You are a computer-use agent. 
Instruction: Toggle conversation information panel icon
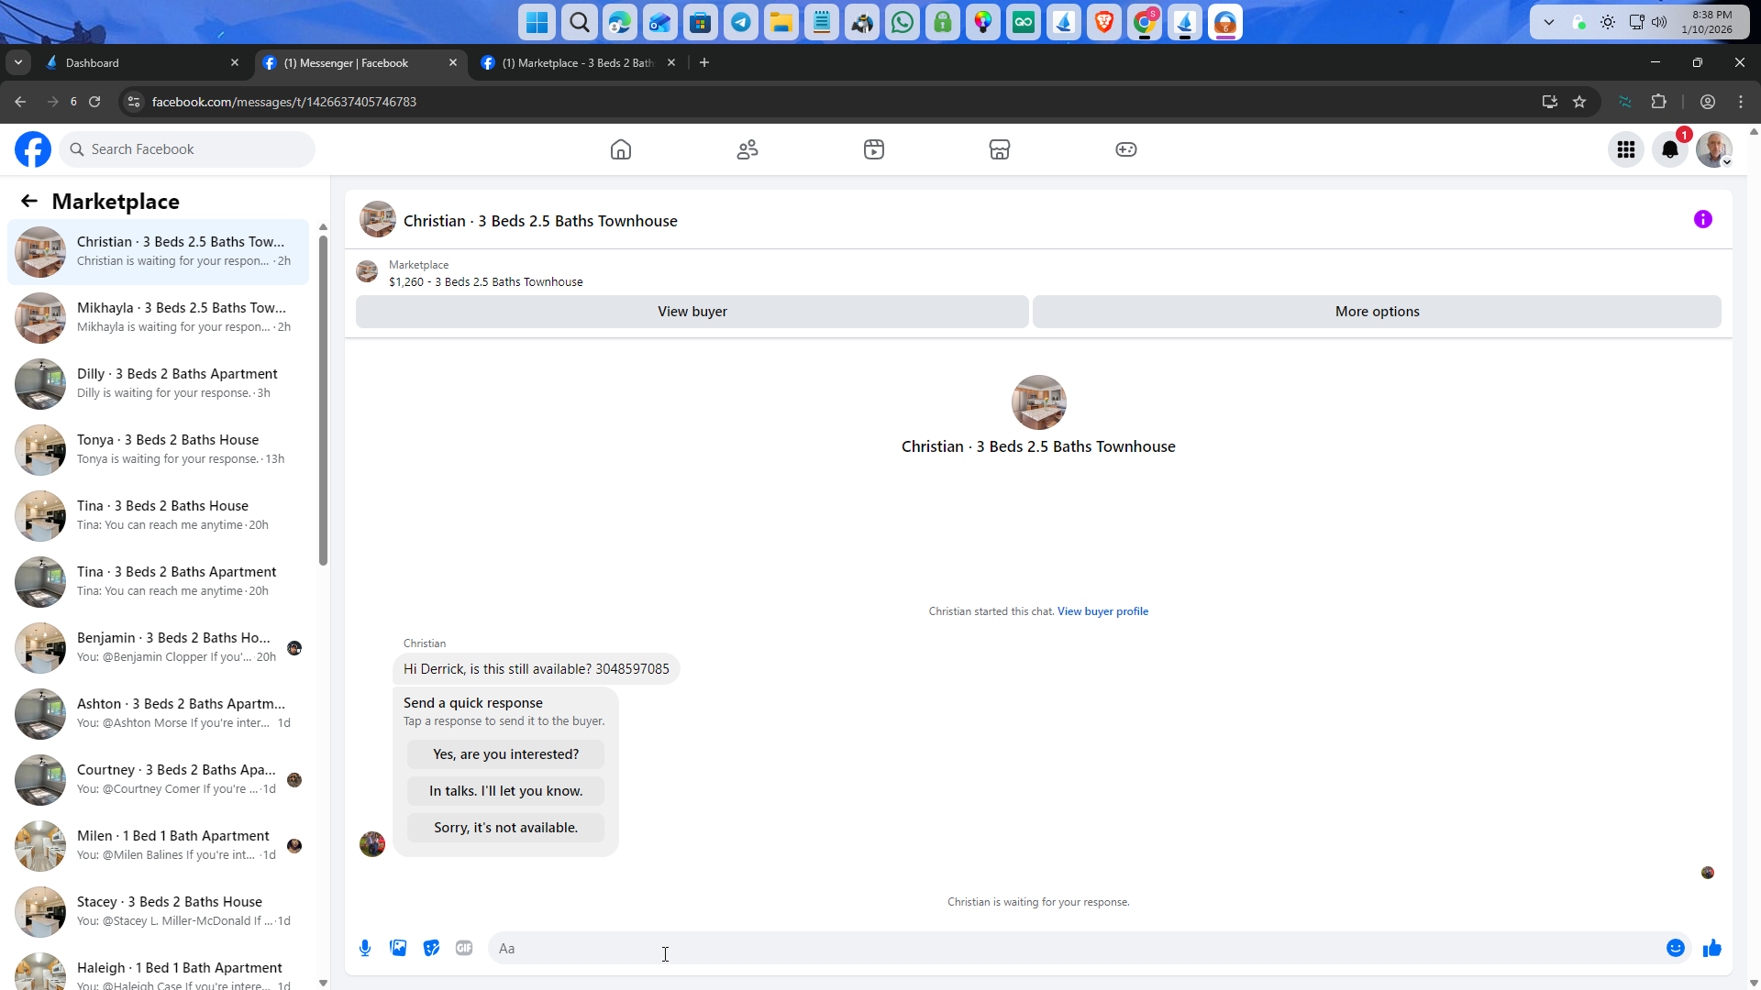pos(1702,219)
